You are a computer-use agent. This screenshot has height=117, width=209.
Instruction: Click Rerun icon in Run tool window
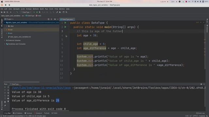click(5, 87)
